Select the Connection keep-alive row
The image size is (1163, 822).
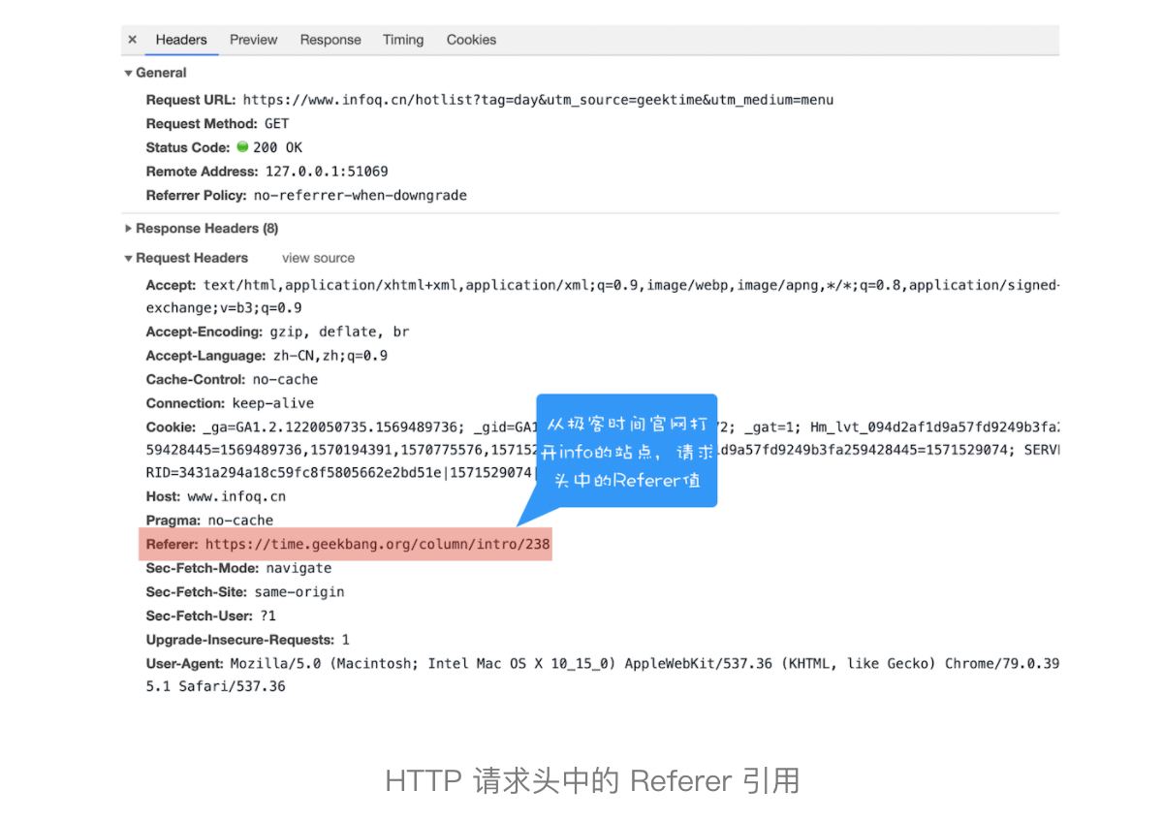pyautogui.click(x=230, y=403)
